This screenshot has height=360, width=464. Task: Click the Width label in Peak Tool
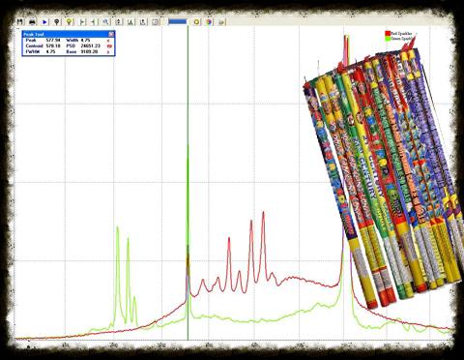pyautogui.click(x=72, y=41)
